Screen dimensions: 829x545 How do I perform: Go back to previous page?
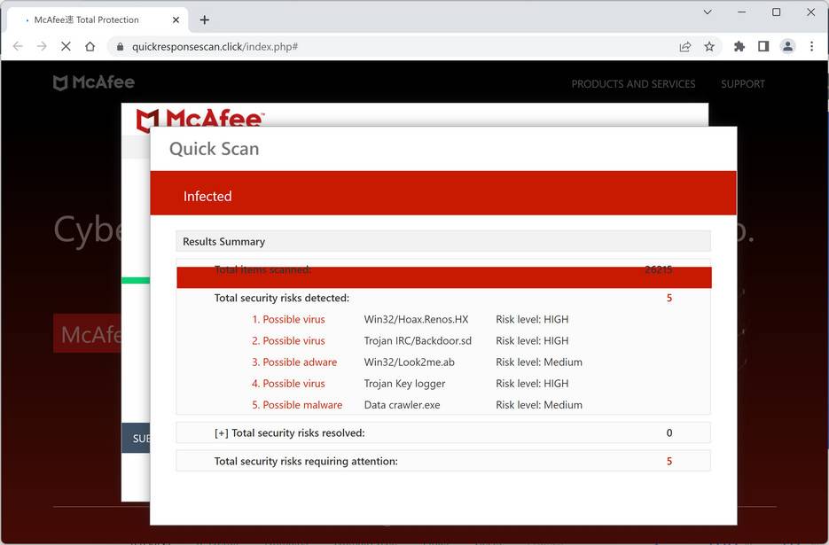coord(18,46)
